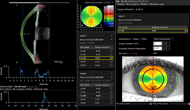This screenshot has height=110, width=190.
Task: Click the 500 µm scale bar label
Action: pyautogui.click(x=58, y=62)
